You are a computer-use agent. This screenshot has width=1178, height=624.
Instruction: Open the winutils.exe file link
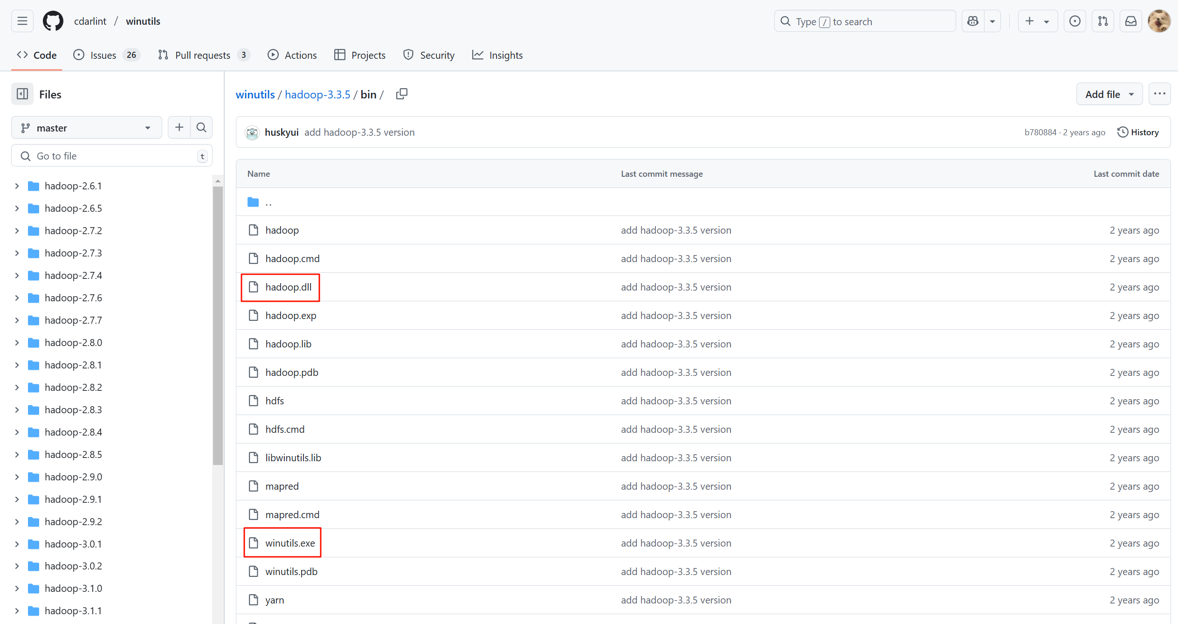pos(290,543)
